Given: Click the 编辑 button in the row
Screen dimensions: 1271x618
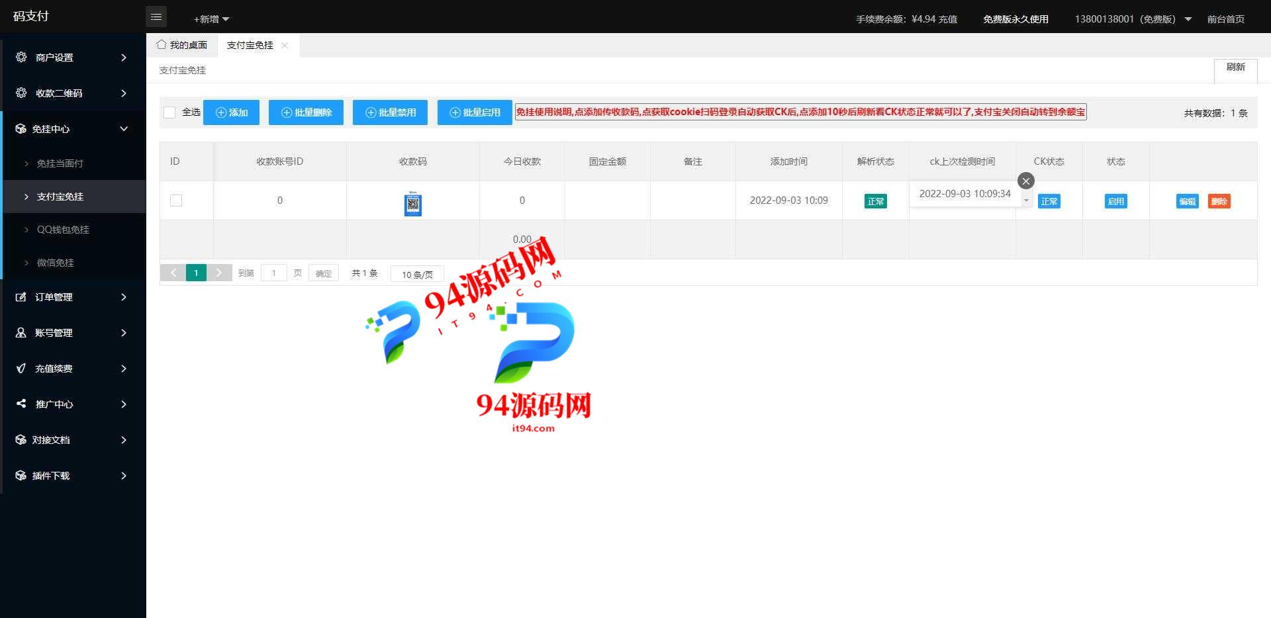Looking at the screenshot, I should pyautogui.click(x=1187, y=201).
